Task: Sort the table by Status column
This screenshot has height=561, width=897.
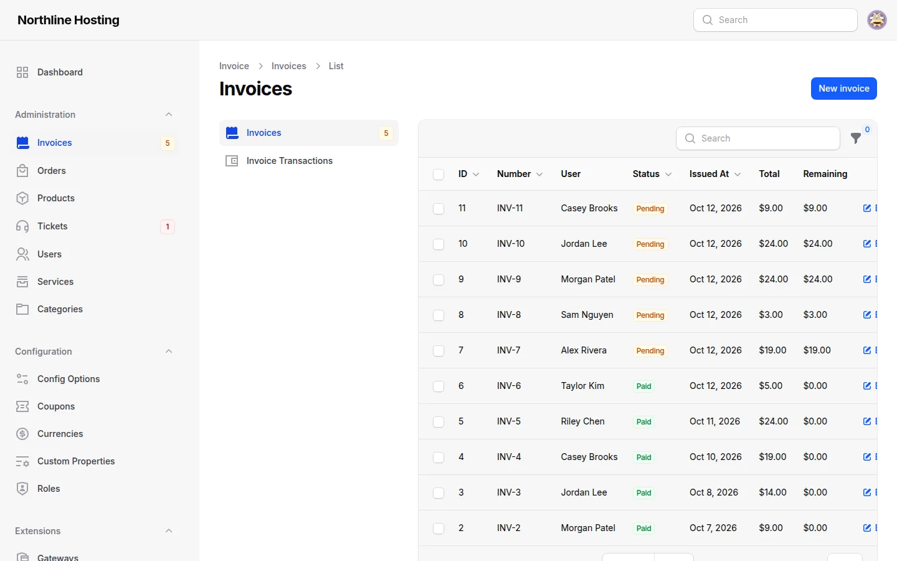Action: coord(652,174)
